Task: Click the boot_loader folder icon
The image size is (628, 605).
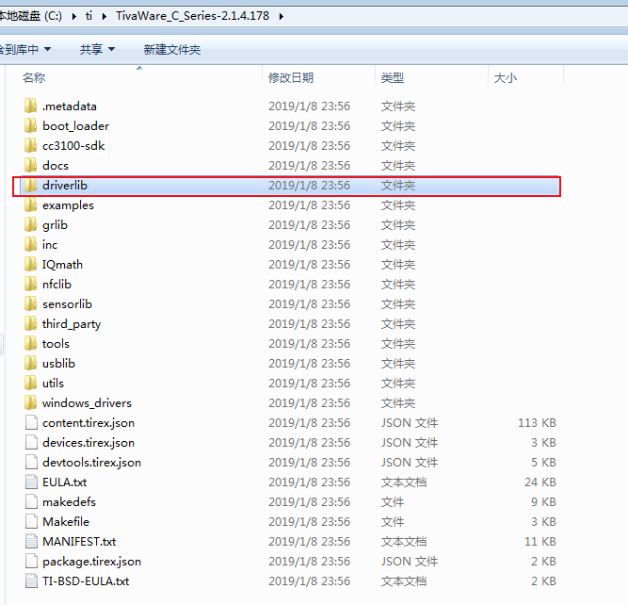Action: pos(30,126)
